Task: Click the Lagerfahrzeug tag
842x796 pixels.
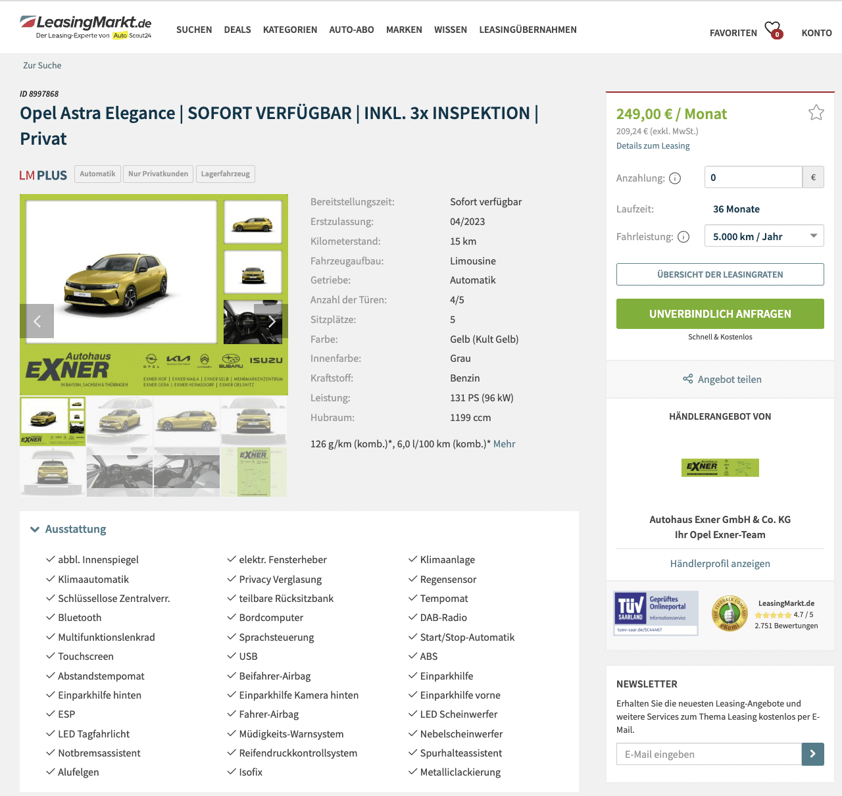Action: 226,174
